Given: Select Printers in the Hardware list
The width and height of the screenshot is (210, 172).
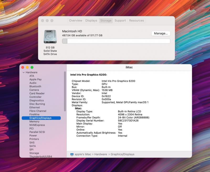Looking at the screenshot, I should coord(34,139).
